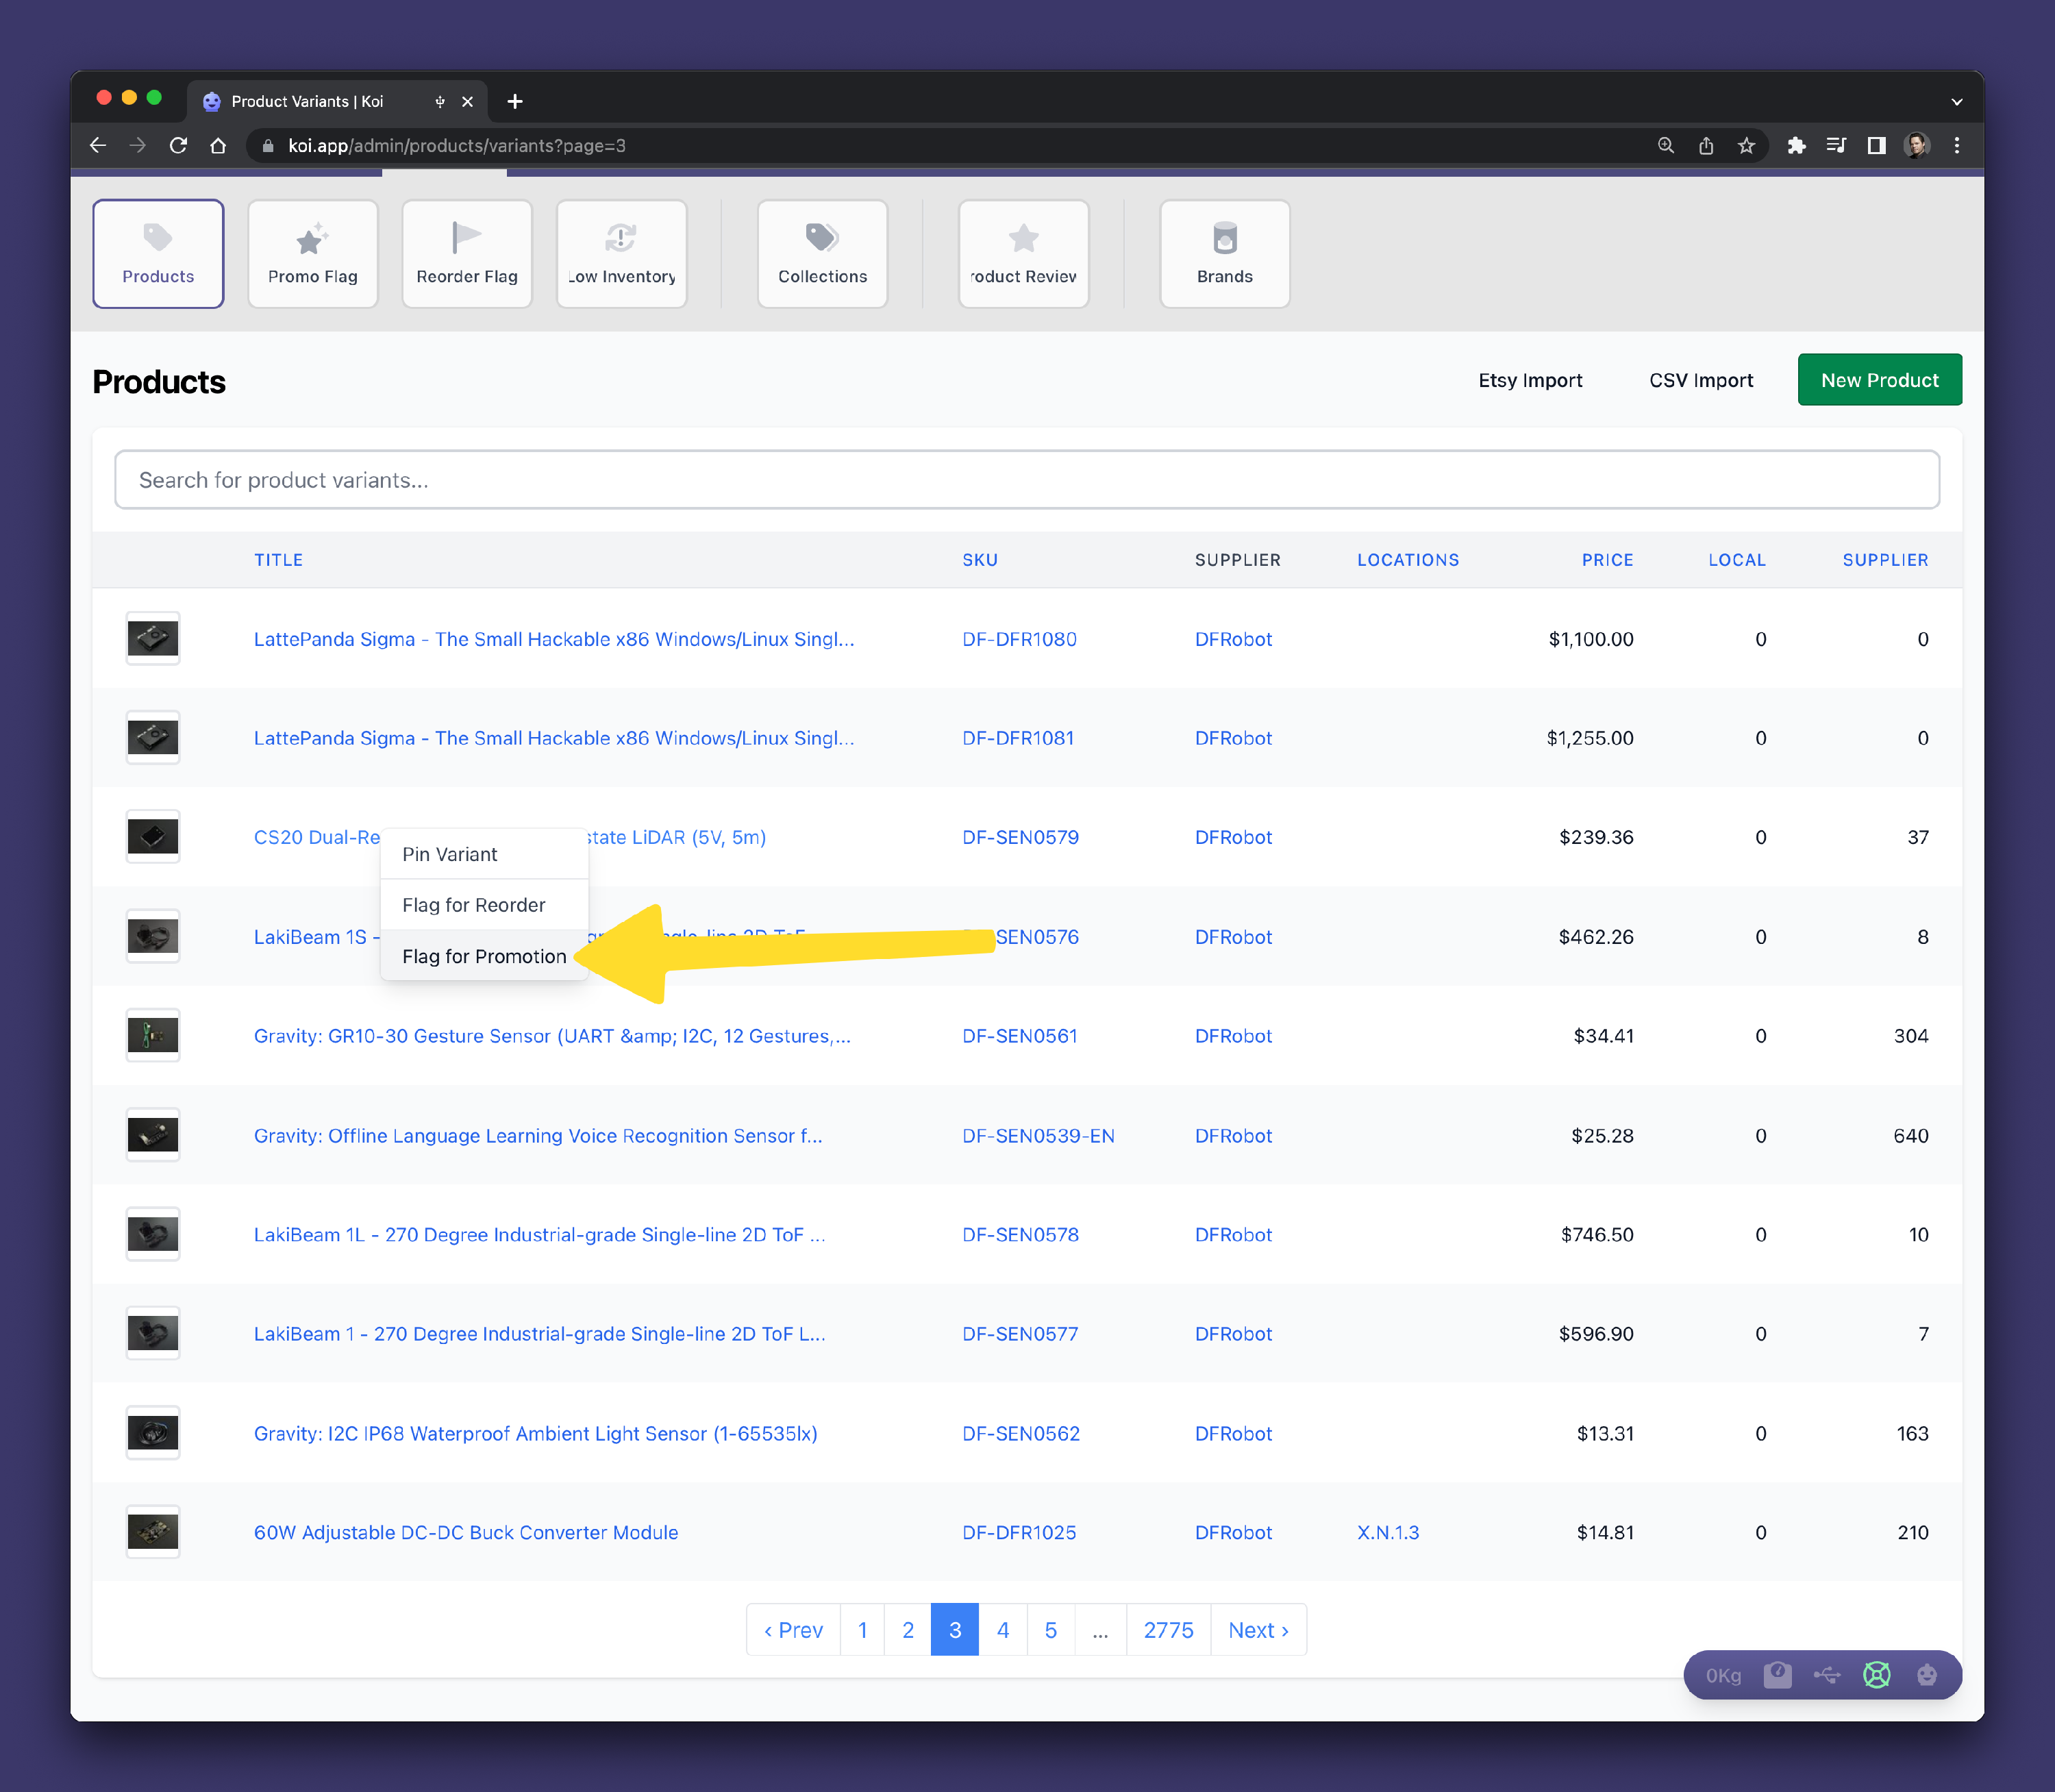This screenshot has width=2055, height=1792.
Task: Click the robot face icon
Action: click(x=1926, y=1674)
